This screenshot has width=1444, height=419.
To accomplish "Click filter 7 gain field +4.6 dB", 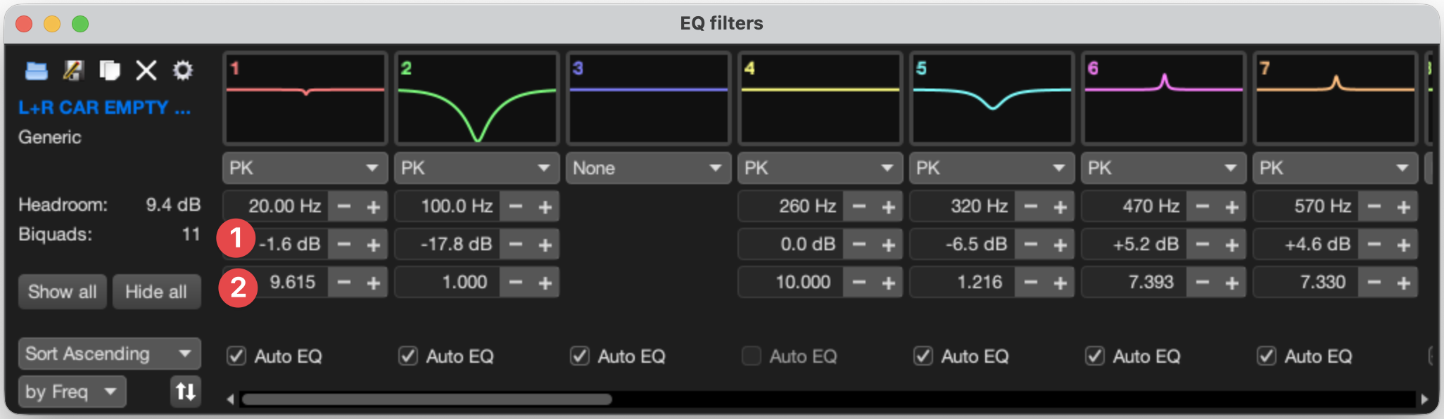I will click(1306, 245).
